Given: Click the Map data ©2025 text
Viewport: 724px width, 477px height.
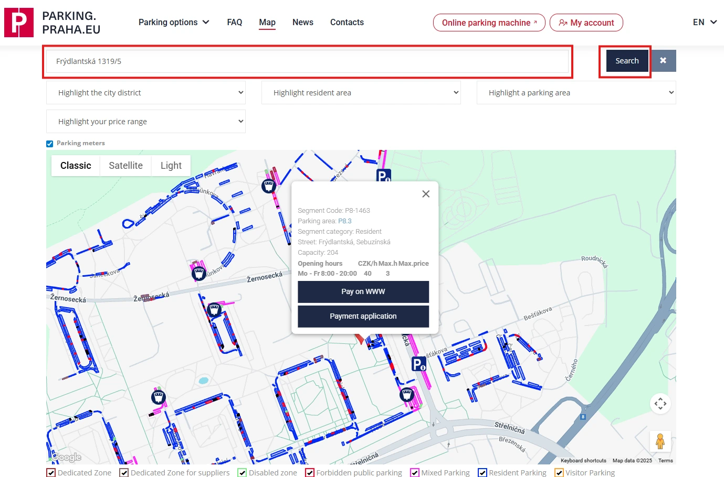Looking at the screenshot, I should tap(632, 461).
